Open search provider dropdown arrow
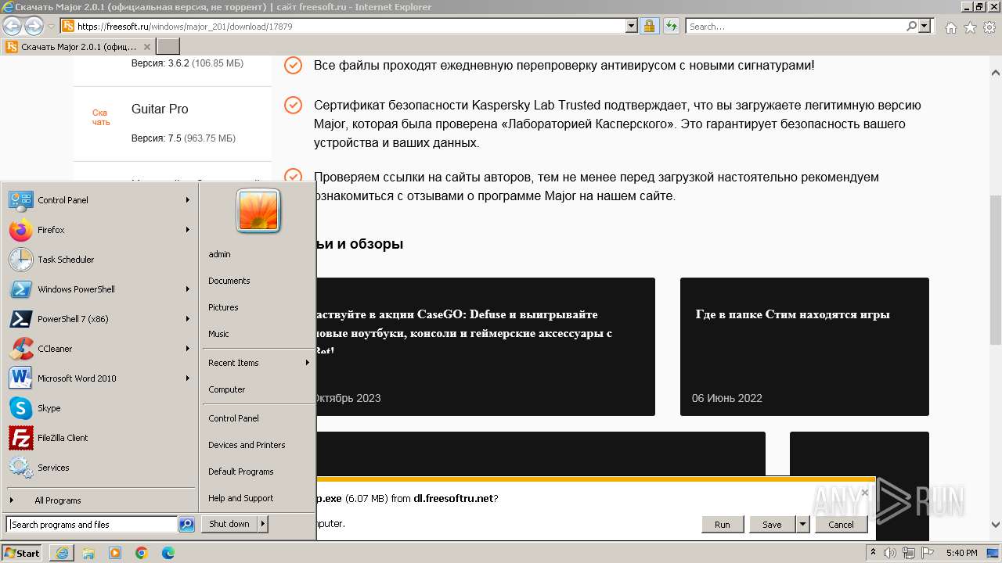 tap(925, 26)
